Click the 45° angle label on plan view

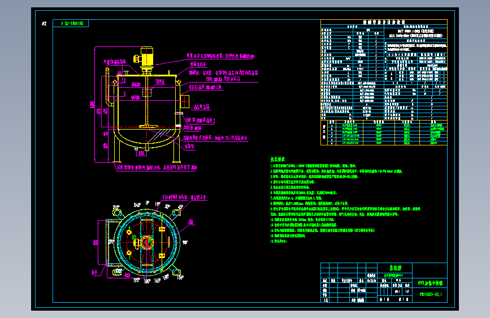(x=180, y=207)
